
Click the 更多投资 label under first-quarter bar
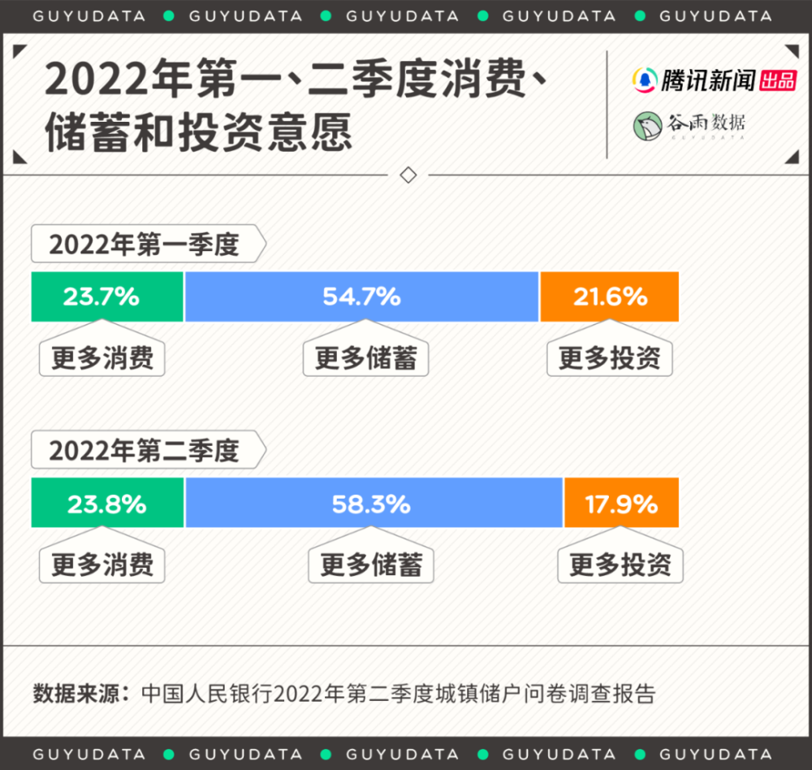(x=610, y=357)
